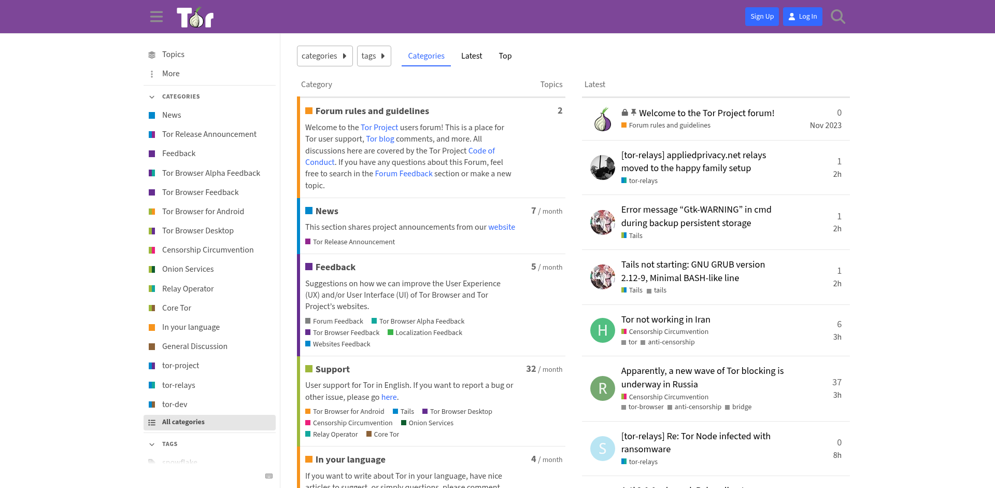995x488 pixels.
Task: Click the Topics layers icon in sidebar
Action: point(152,55)
